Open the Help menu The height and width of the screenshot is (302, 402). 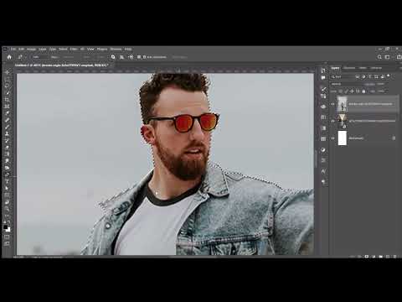pos(128,49)
